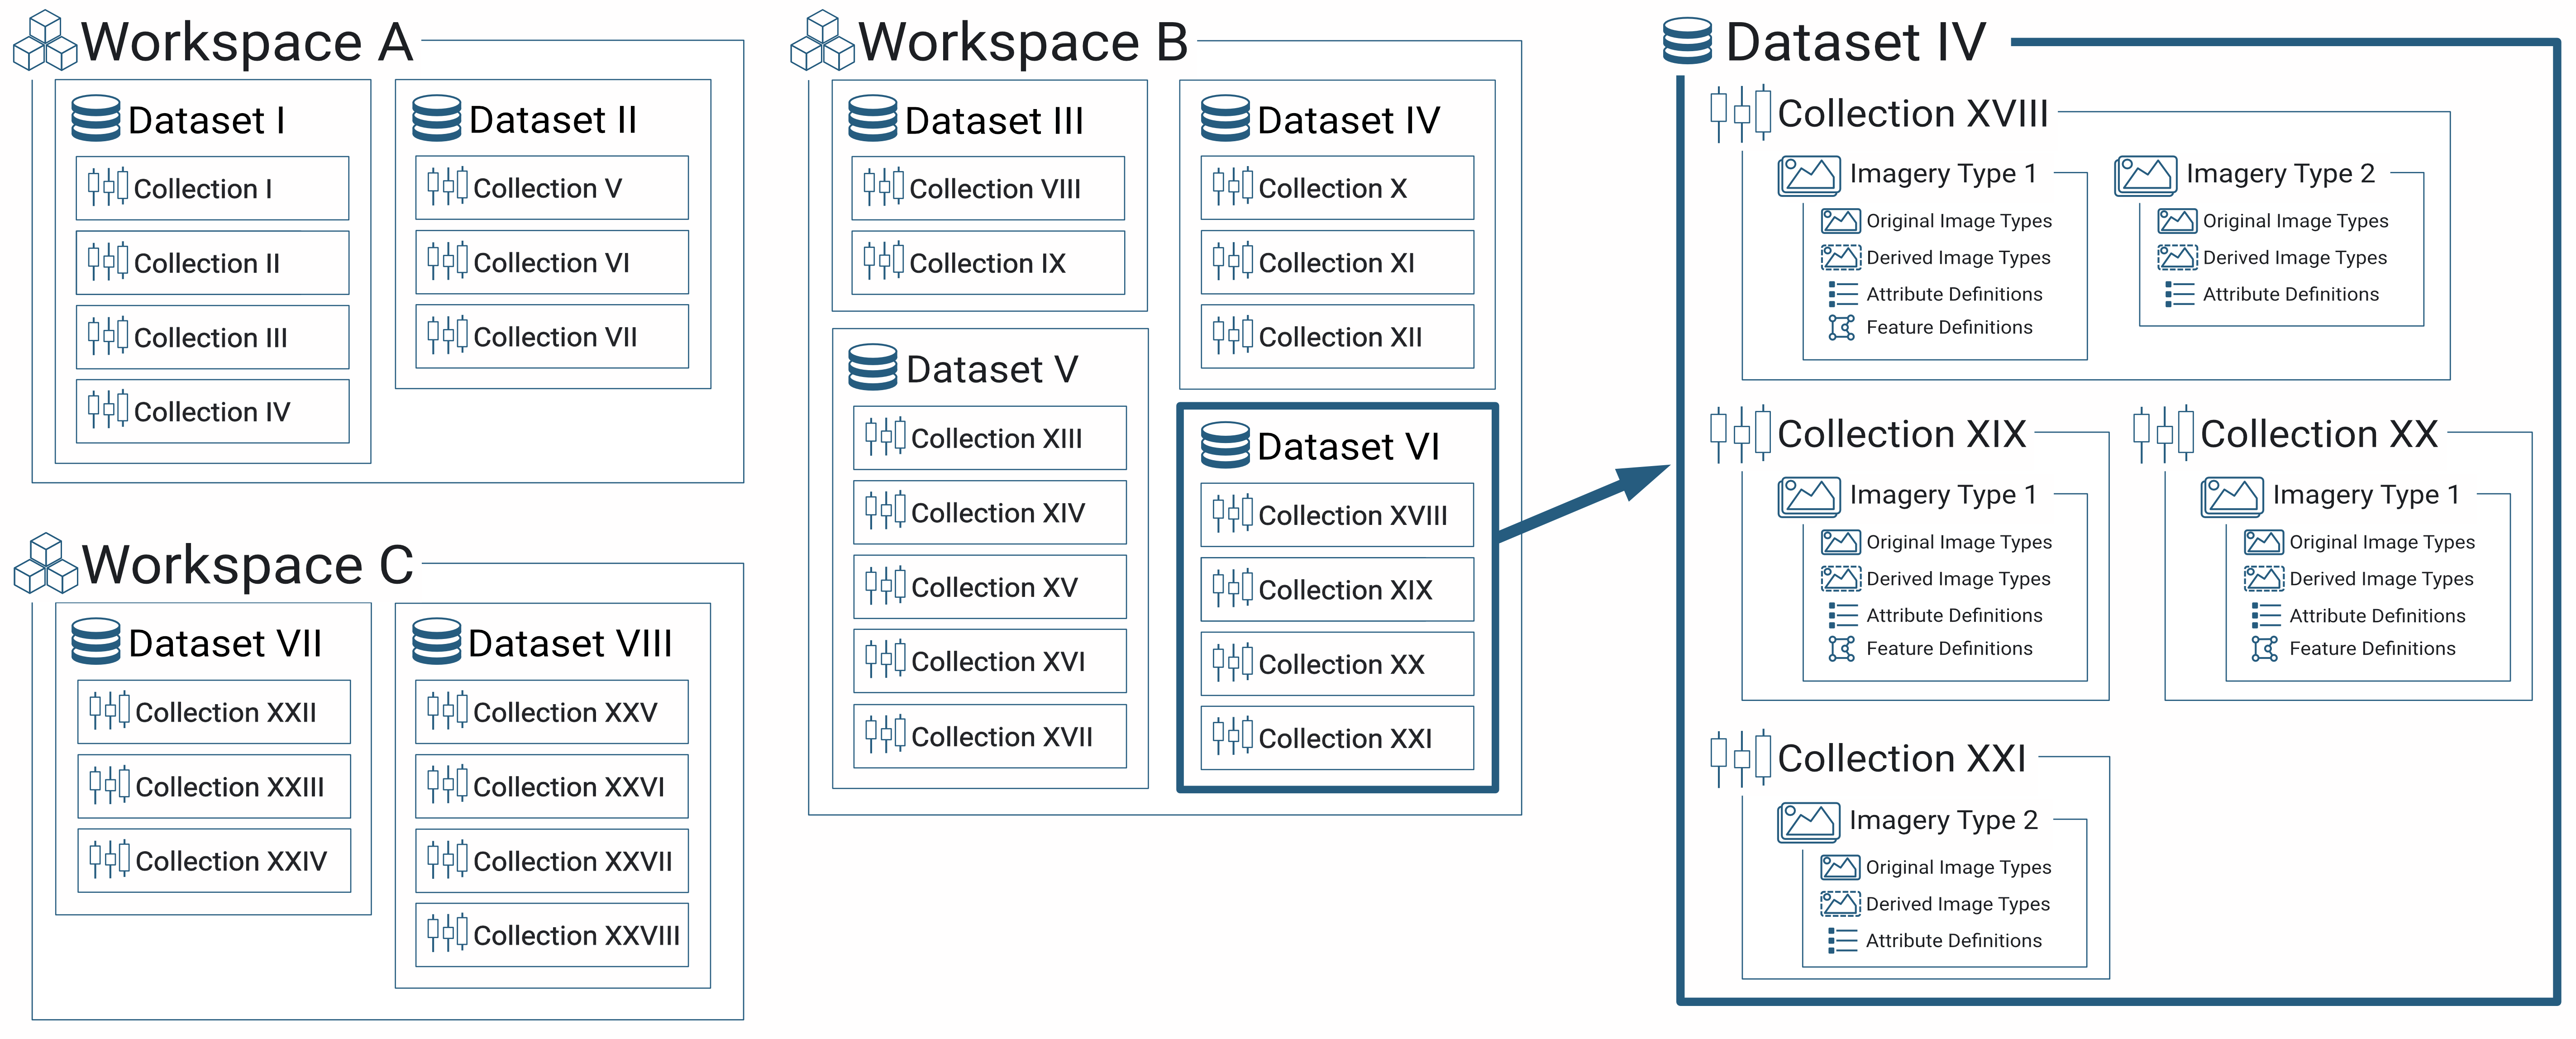2576x1039 pixels.
Task: Click Attribute Definitions icon under Collection XXI
Action: click(1842, 940)
